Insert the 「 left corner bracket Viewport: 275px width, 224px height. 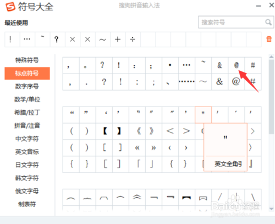(137, 164)
